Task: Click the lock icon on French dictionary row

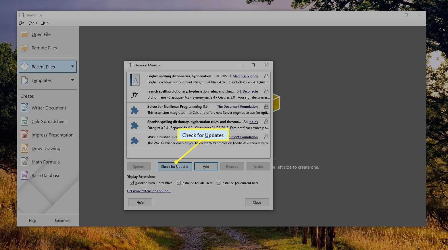Action: coord(266,91)
